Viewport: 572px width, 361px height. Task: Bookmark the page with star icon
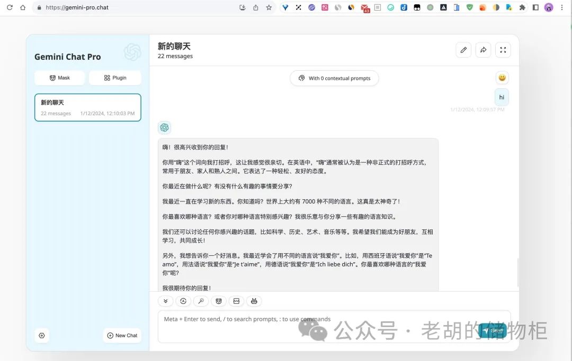click(x=269, y=7)
